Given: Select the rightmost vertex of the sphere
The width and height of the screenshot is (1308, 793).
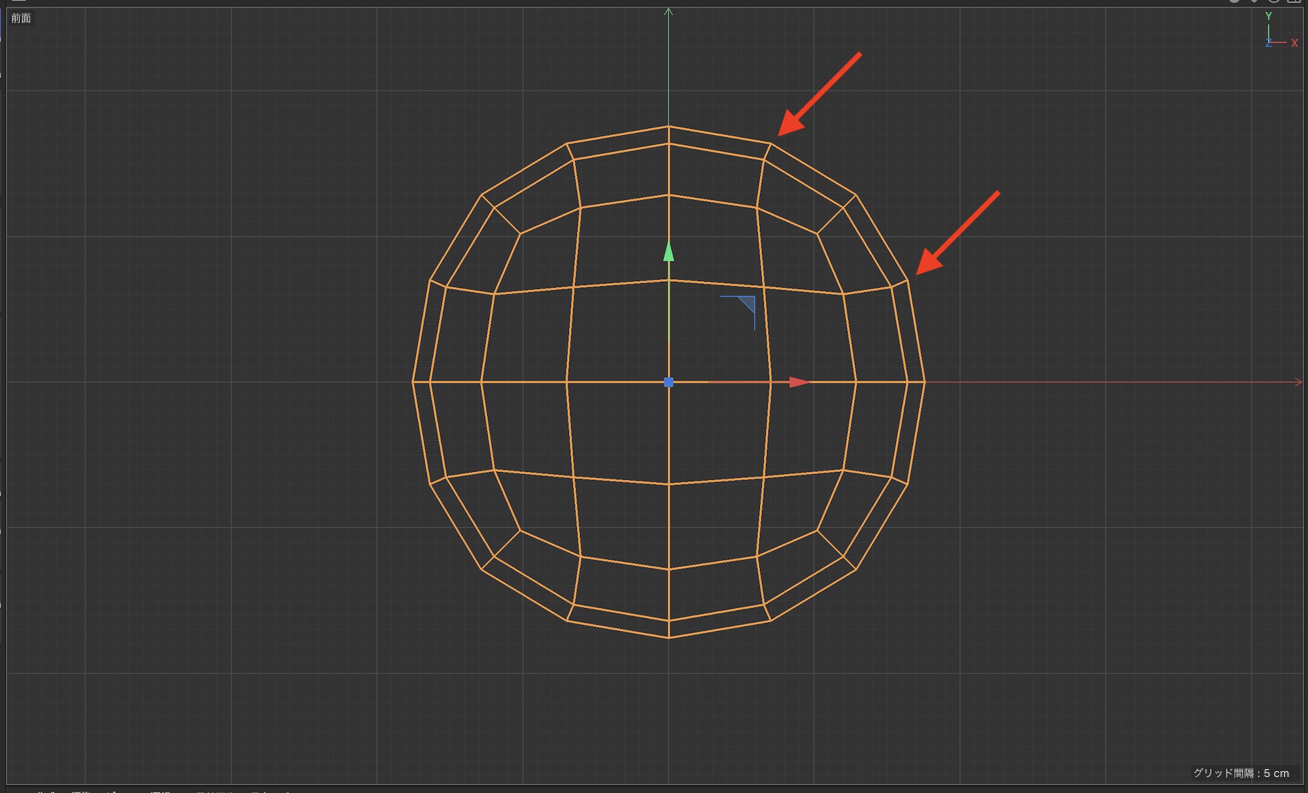Looking at the screenshot, I should click(x=925, y=382).
